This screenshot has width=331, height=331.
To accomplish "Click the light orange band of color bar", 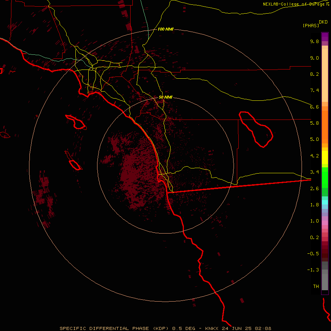I will (325, 75).
